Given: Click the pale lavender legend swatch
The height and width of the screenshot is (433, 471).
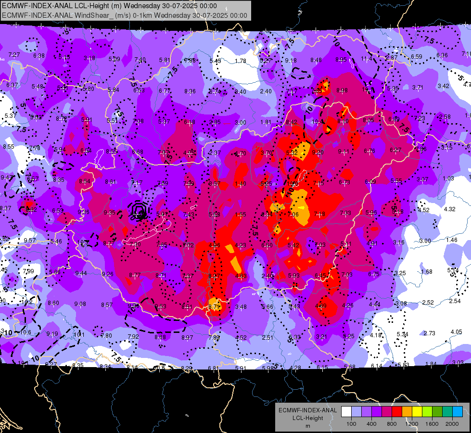Looking at the screenshot, I should (356, 412).
